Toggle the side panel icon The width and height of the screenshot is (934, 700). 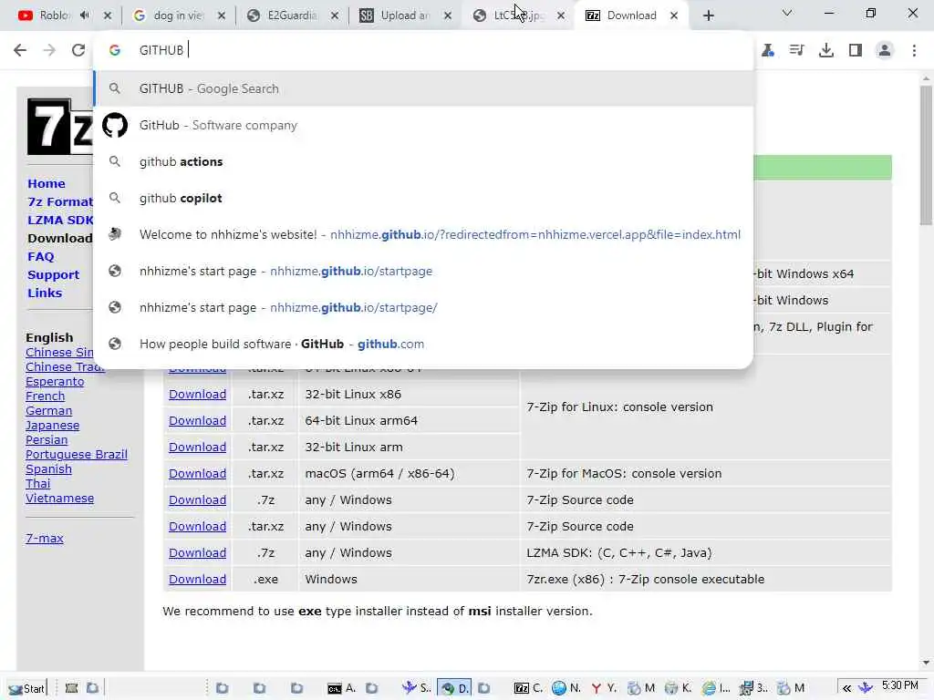tap(856, 50)
